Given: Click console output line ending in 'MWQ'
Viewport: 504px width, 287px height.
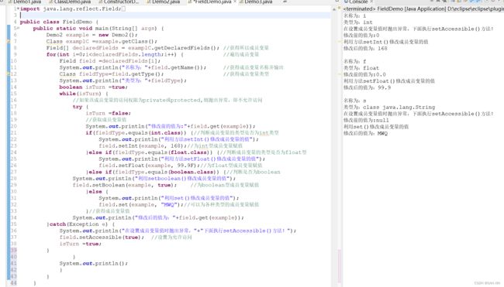Looking at the screenshot, I should click(365, 133).
